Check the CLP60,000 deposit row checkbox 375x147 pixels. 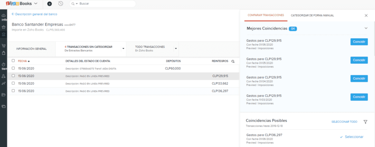[13, 68]
